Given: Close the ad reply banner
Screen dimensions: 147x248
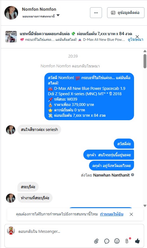Looking at the screenshot, I should pyautogui.click(x=137, y=37).
